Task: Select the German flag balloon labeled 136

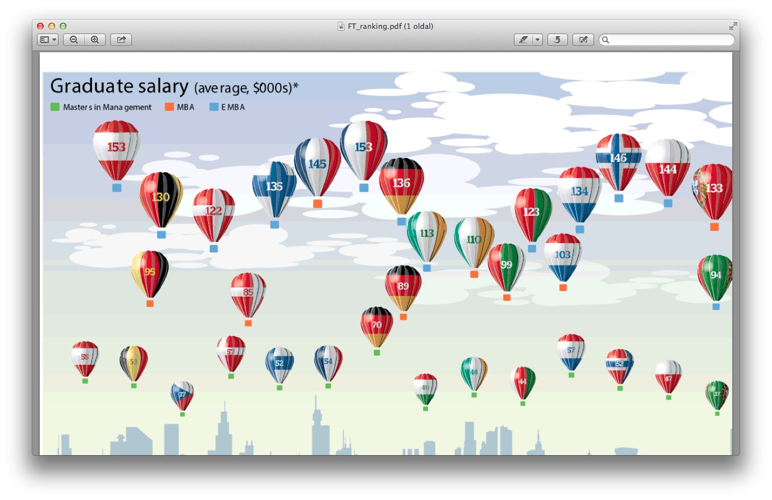Action: pos(401,184)
